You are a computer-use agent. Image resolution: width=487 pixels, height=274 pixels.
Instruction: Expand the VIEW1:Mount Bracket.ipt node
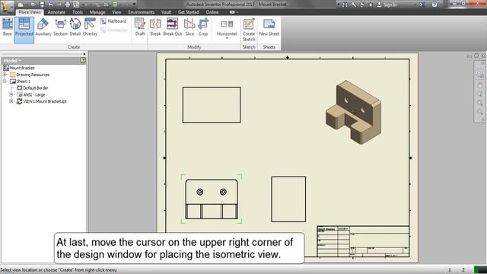[x=11, y=101]
